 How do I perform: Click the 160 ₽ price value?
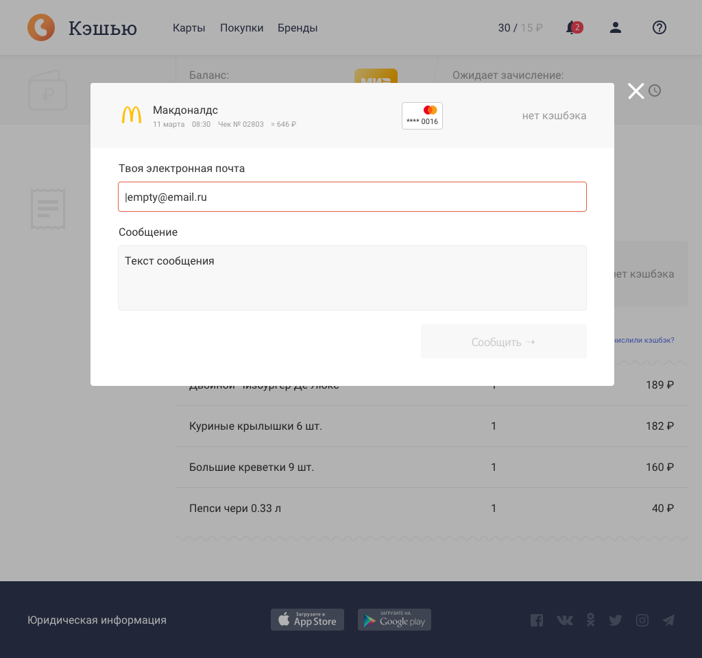659,467
